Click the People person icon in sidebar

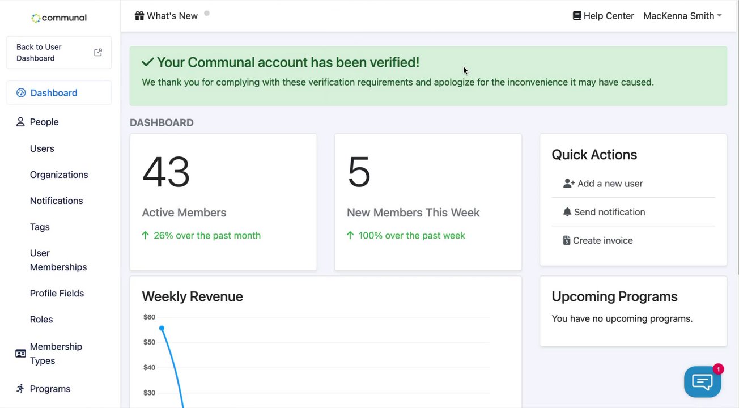pos(20,122)
